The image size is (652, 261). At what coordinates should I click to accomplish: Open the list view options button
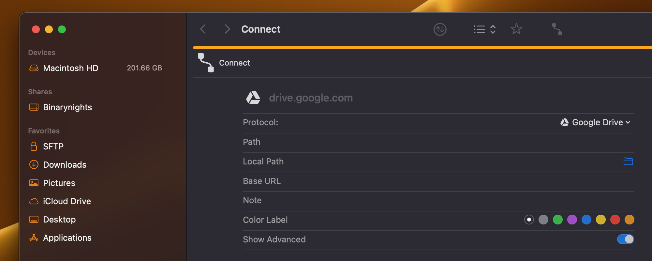coord(484,29)
